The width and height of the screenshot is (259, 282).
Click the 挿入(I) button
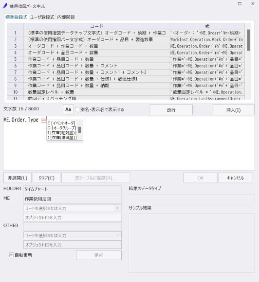[233, 110]
